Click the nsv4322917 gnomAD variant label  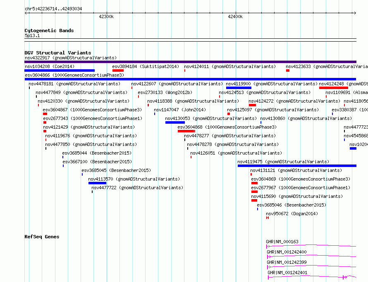click(71, 58)
